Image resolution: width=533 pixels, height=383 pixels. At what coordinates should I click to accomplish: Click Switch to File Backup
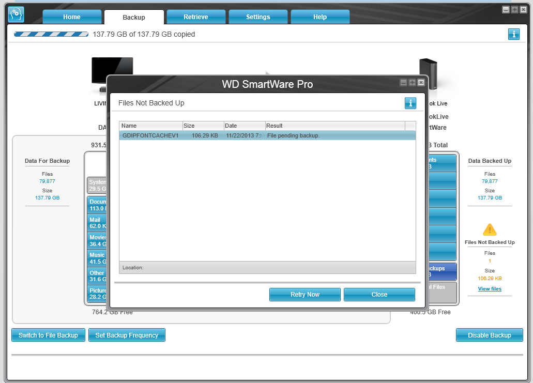pyautogui.click(x=48, y=335)
